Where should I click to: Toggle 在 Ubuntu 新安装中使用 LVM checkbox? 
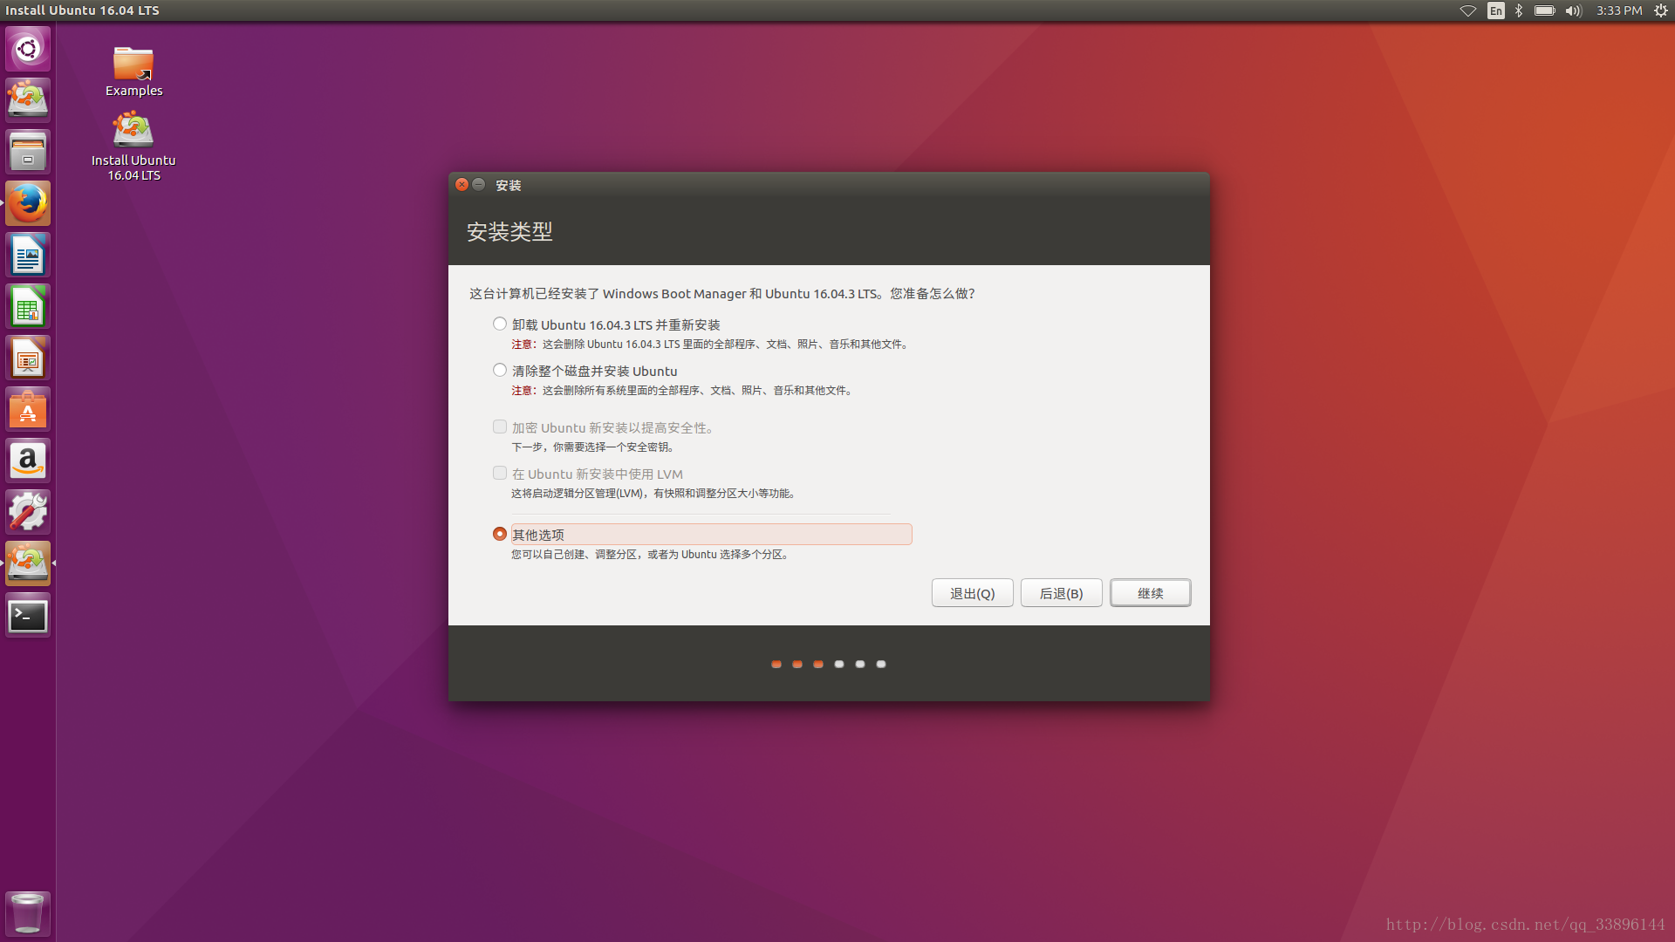click(500, 473)
